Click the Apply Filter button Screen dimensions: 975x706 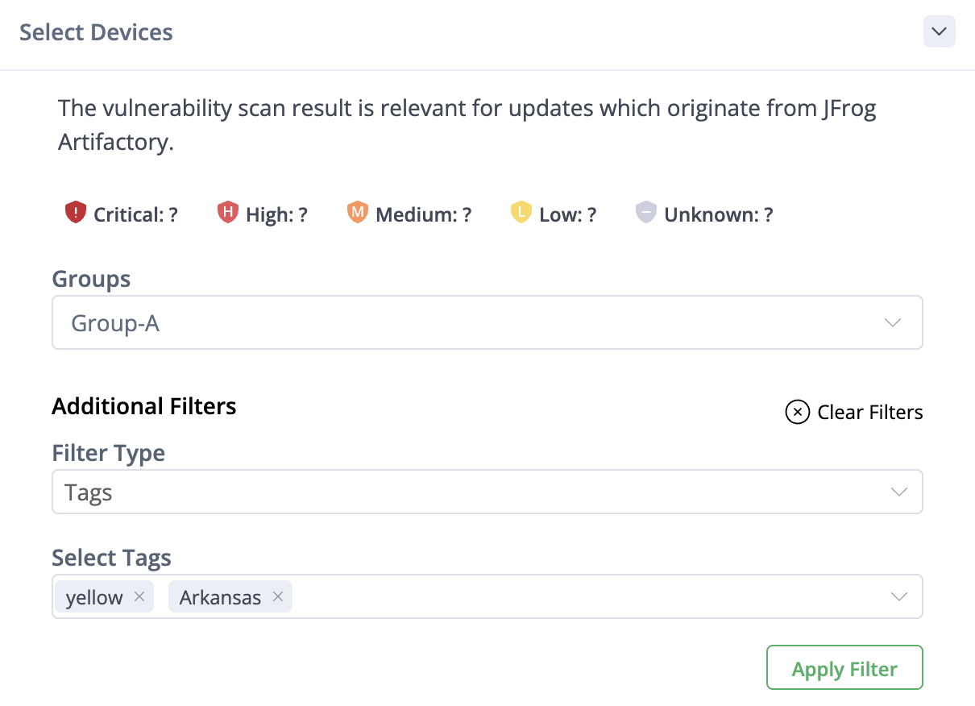pos(844,667)
